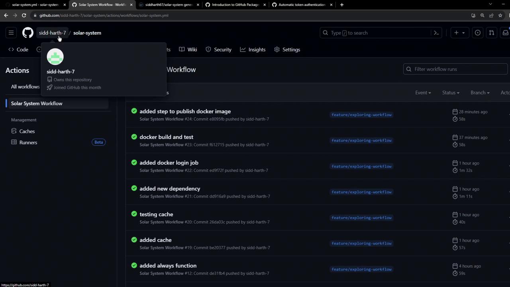Viewport: 510px width, 287px height.
Task: Open the Settings repository tab
Action: tap(287, 49)
